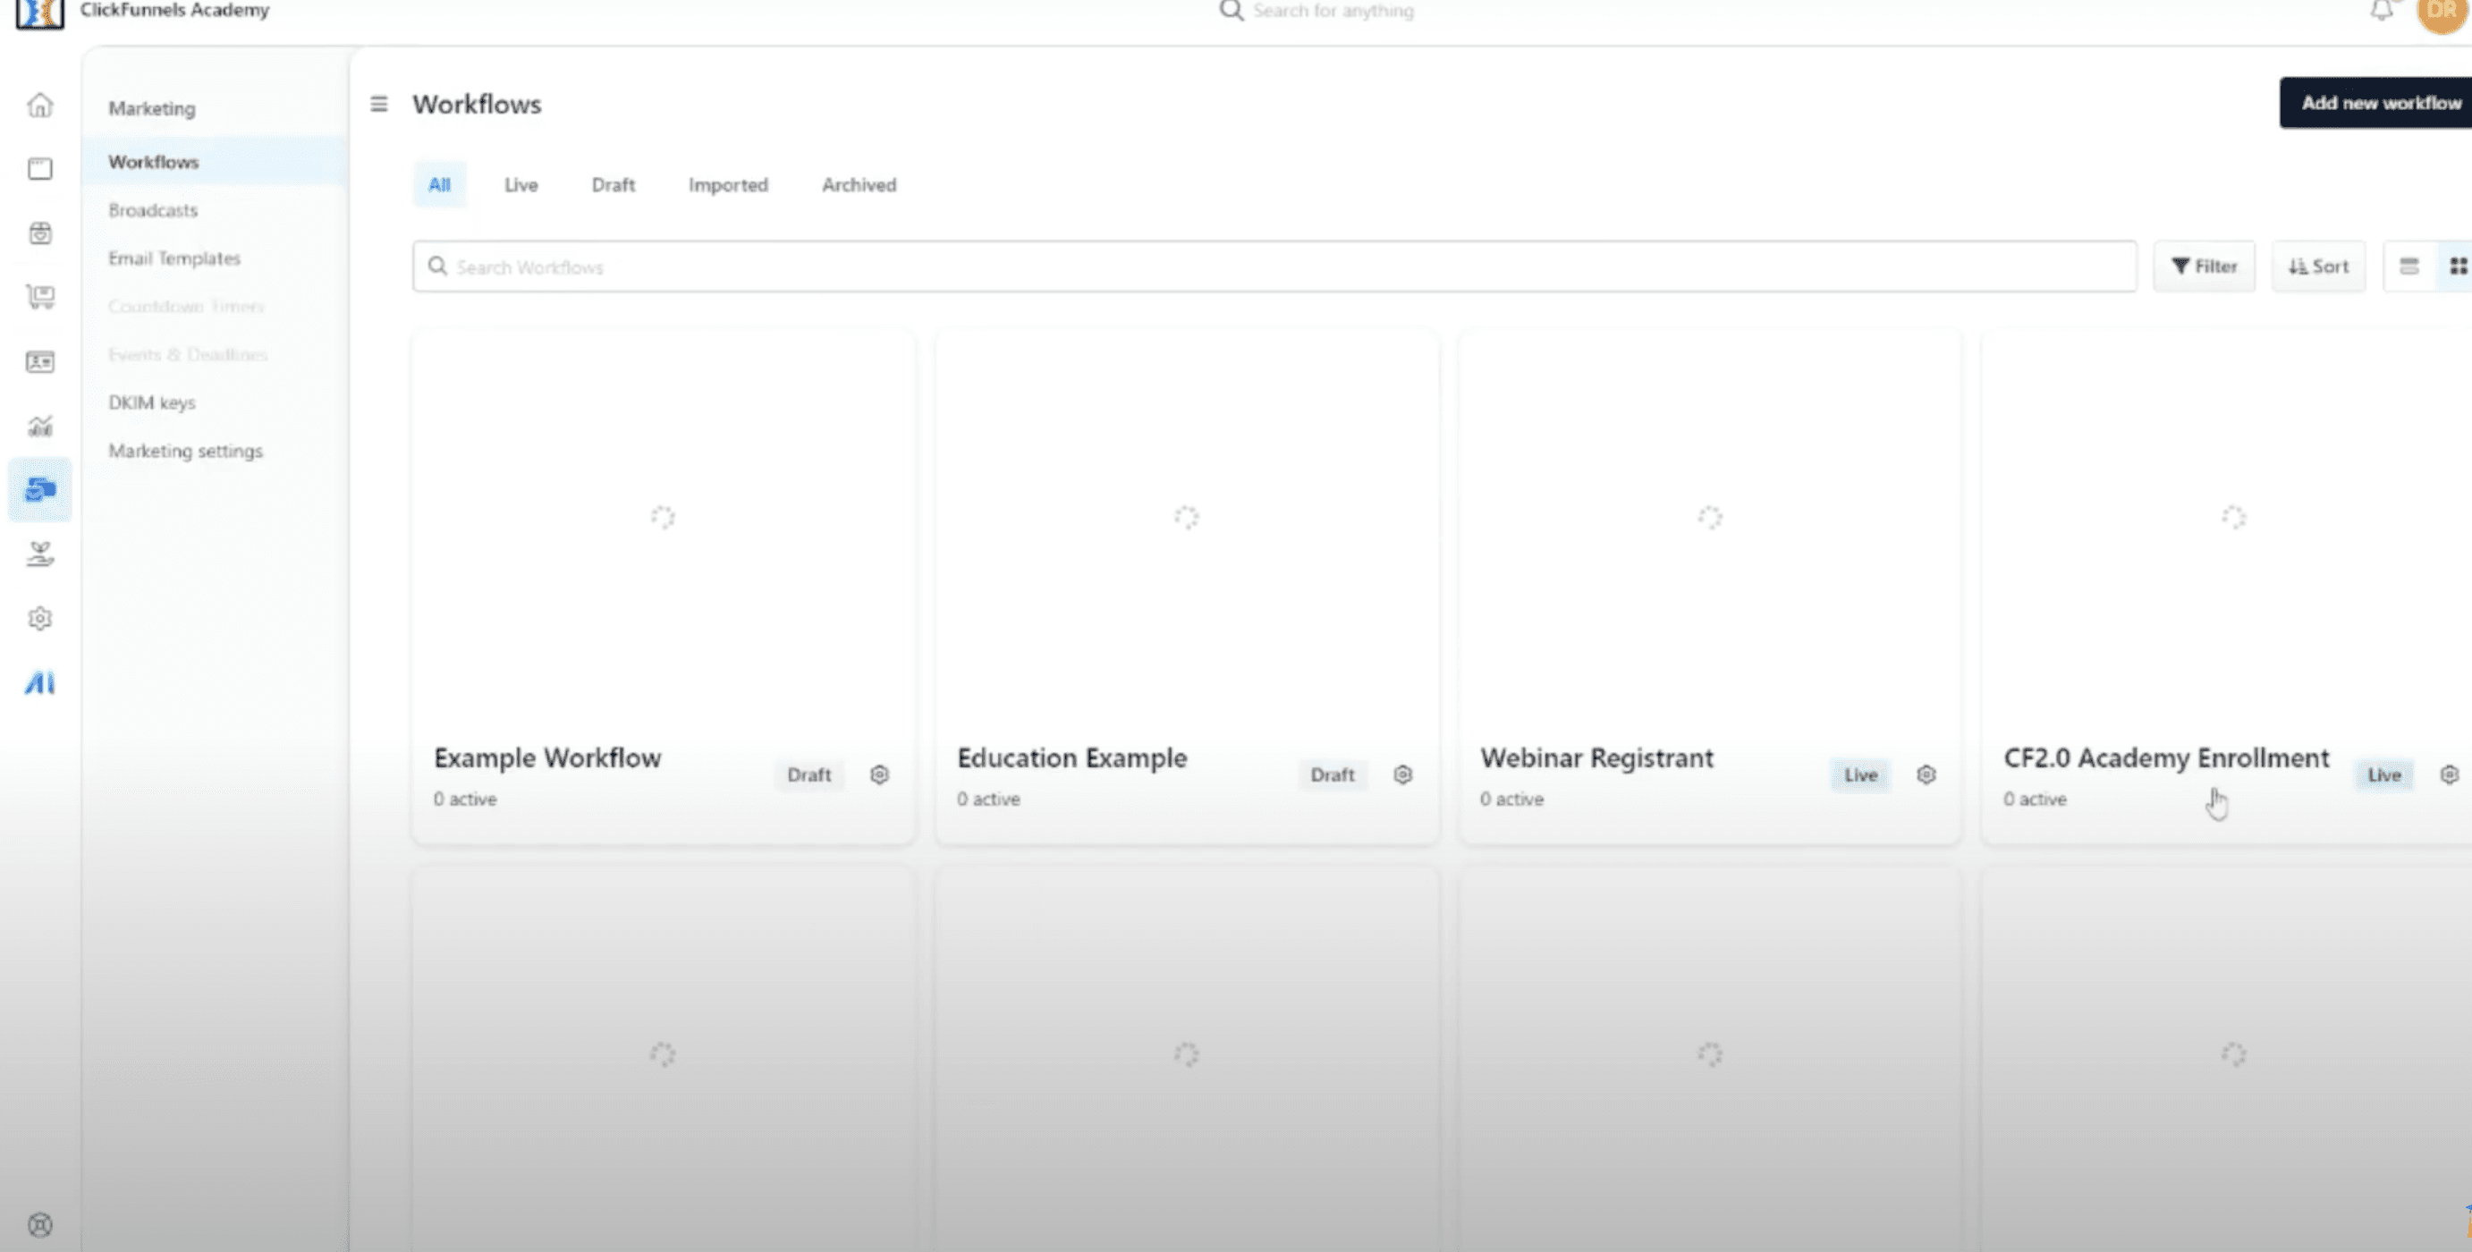Open the Sort options
2472x1252 pixels.
(x=2317, y=266)
